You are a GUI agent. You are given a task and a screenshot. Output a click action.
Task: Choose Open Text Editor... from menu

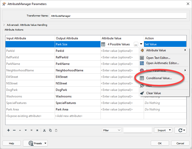click(164, 58)
